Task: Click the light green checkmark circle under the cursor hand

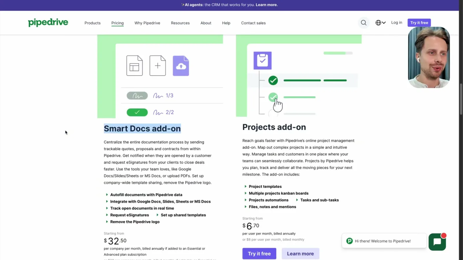Action: tap(273, 97)
